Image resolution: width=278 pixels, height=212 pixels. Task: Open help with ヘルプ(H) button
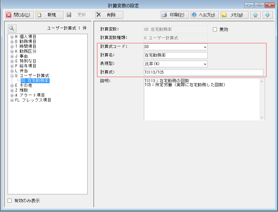point(204,15)
